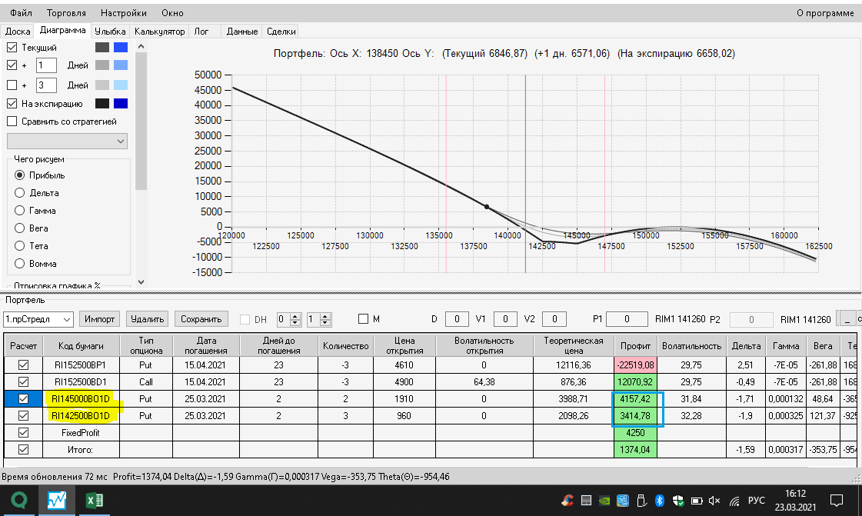The image size is (862, 516).
Task: Open the Окно menu
Action: (172, 12)
